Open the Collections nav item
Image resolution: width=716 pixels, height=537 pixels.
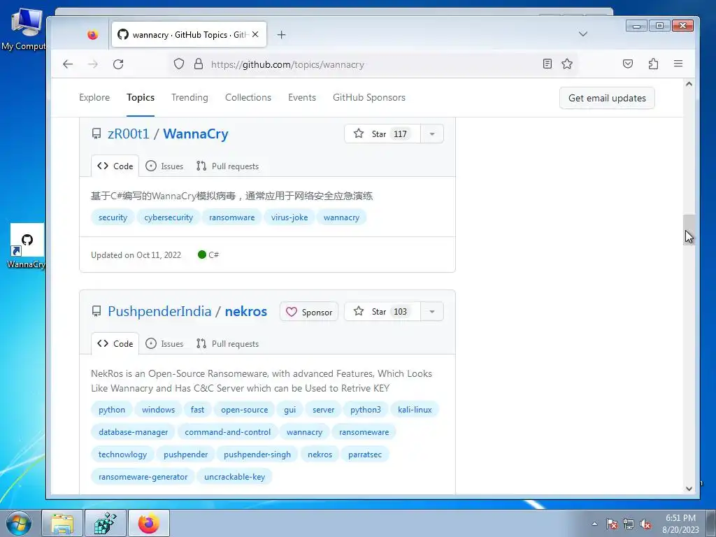coord(248,98)
